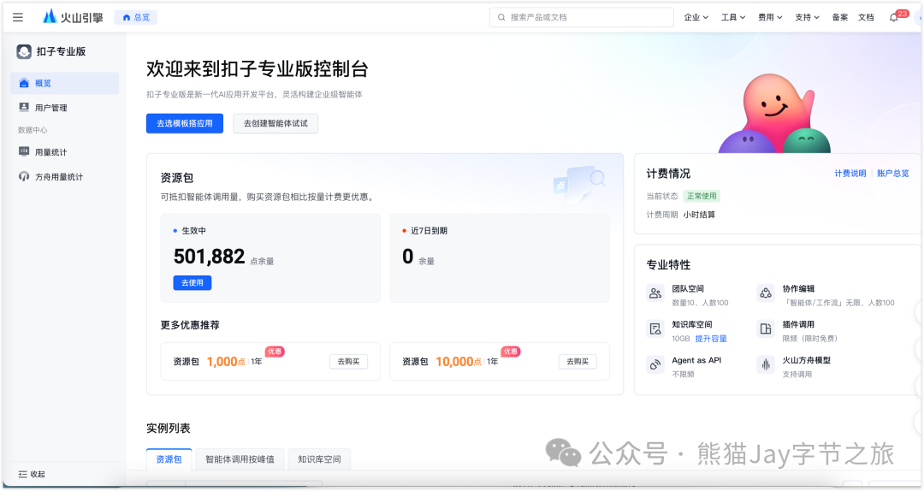924x491 pixels.
Task: Open the 计费说明 link
Action: (x=850, y=174)
